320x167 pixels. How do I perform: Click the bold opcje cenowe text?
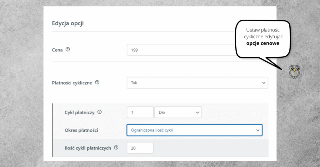pyautogui.click(x=262, y=43)
